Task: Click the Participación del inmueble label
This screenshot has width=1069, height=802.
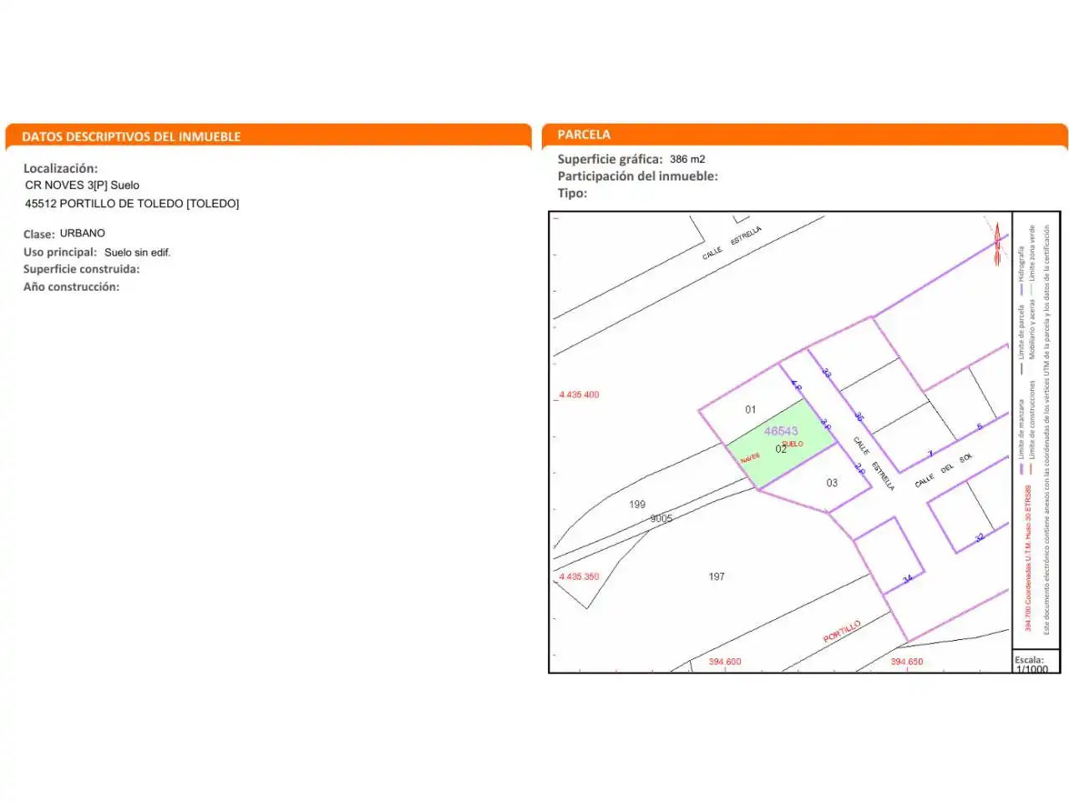Action: pyautogui.click(x=638, y=176)
